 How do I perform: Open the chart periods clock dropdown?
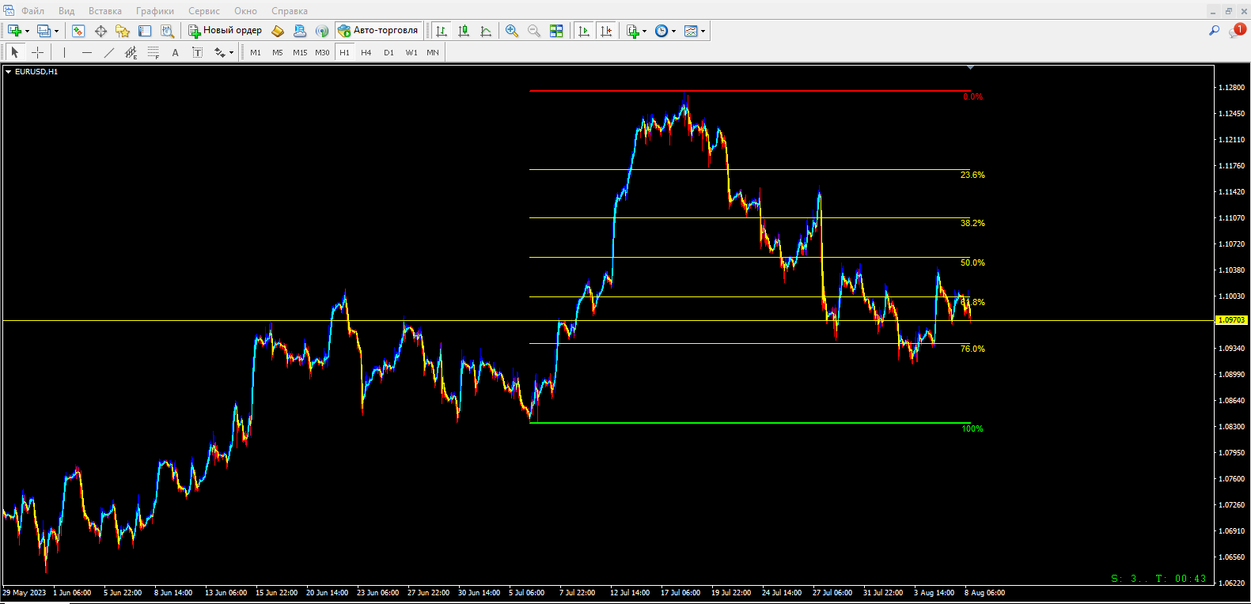pyautogui.click(x=673, y=32)
